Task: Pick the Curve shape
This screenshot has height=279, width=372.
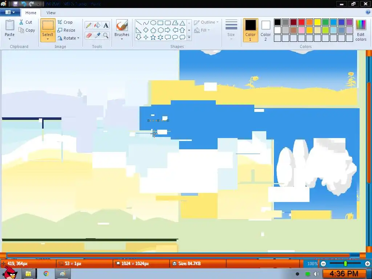Action: pyautogui.click(x=146, y=23)
